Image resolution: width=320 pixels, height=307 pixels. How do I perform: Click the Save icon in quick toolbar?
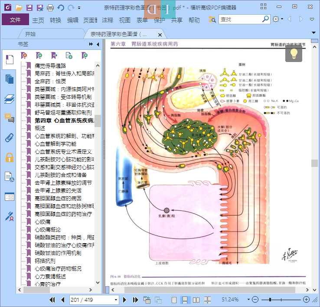[x=29, y=8]
